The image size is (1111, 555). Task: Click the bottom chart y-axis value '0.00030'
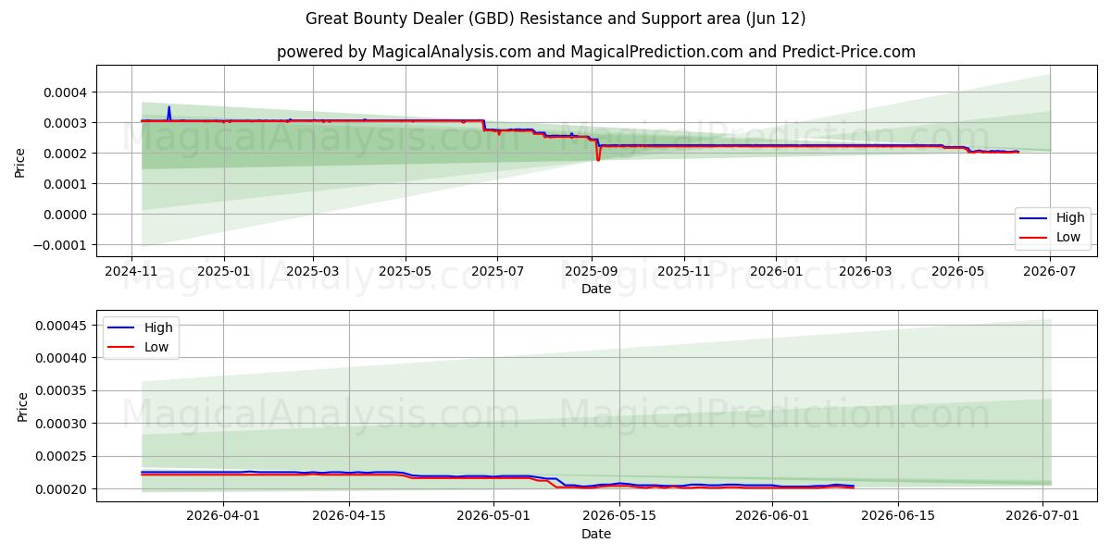pyautogui.click(x=62, y=424)
